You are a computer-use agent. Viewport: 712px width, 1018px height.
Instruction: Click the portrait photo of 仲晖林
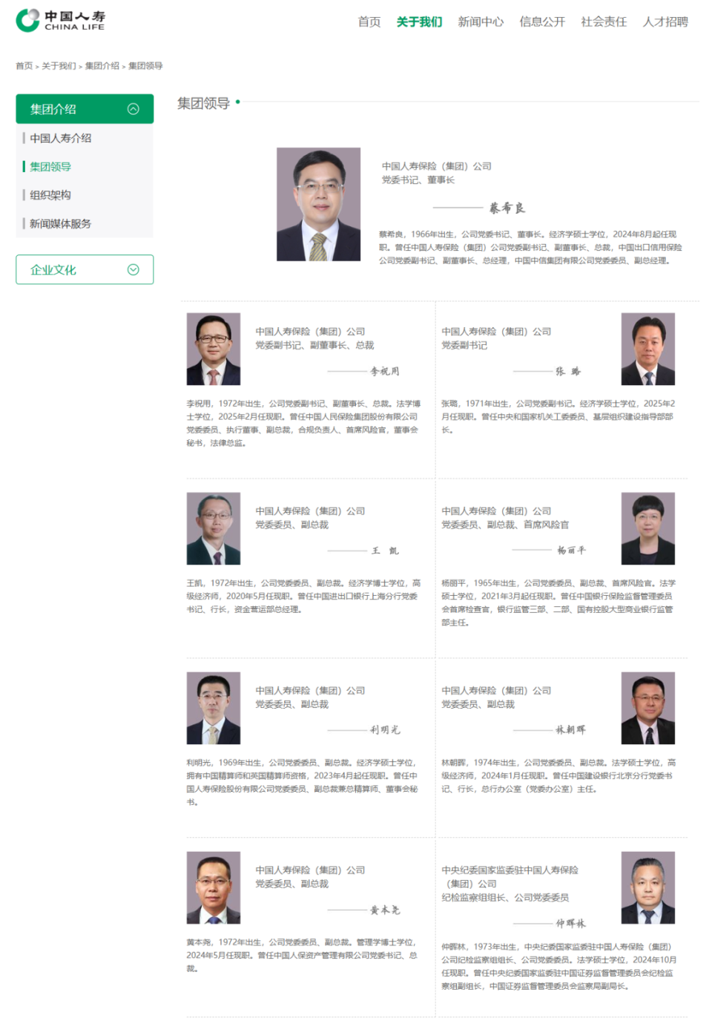[648, 887]
